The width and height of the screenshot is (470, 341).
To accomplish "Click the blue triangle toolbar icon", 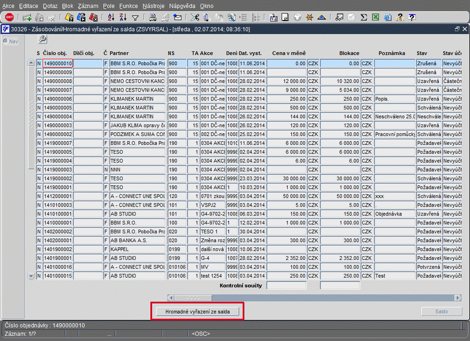I will point(321,18).
